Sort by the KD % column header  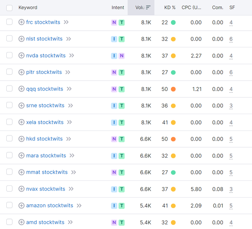pyautogui.click(x=170, y=8)
